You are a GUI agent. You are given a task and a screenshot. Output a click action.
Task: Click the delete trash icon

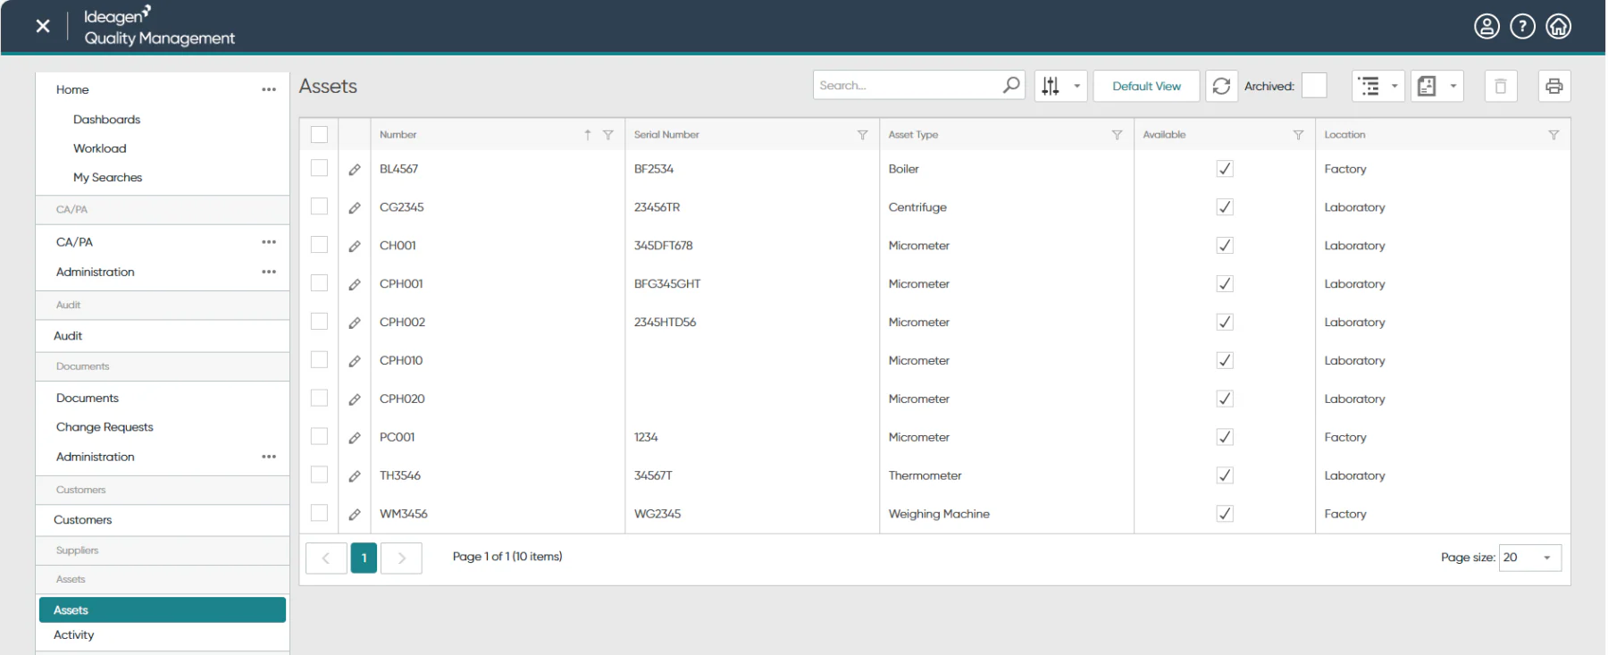(1501, 86)
